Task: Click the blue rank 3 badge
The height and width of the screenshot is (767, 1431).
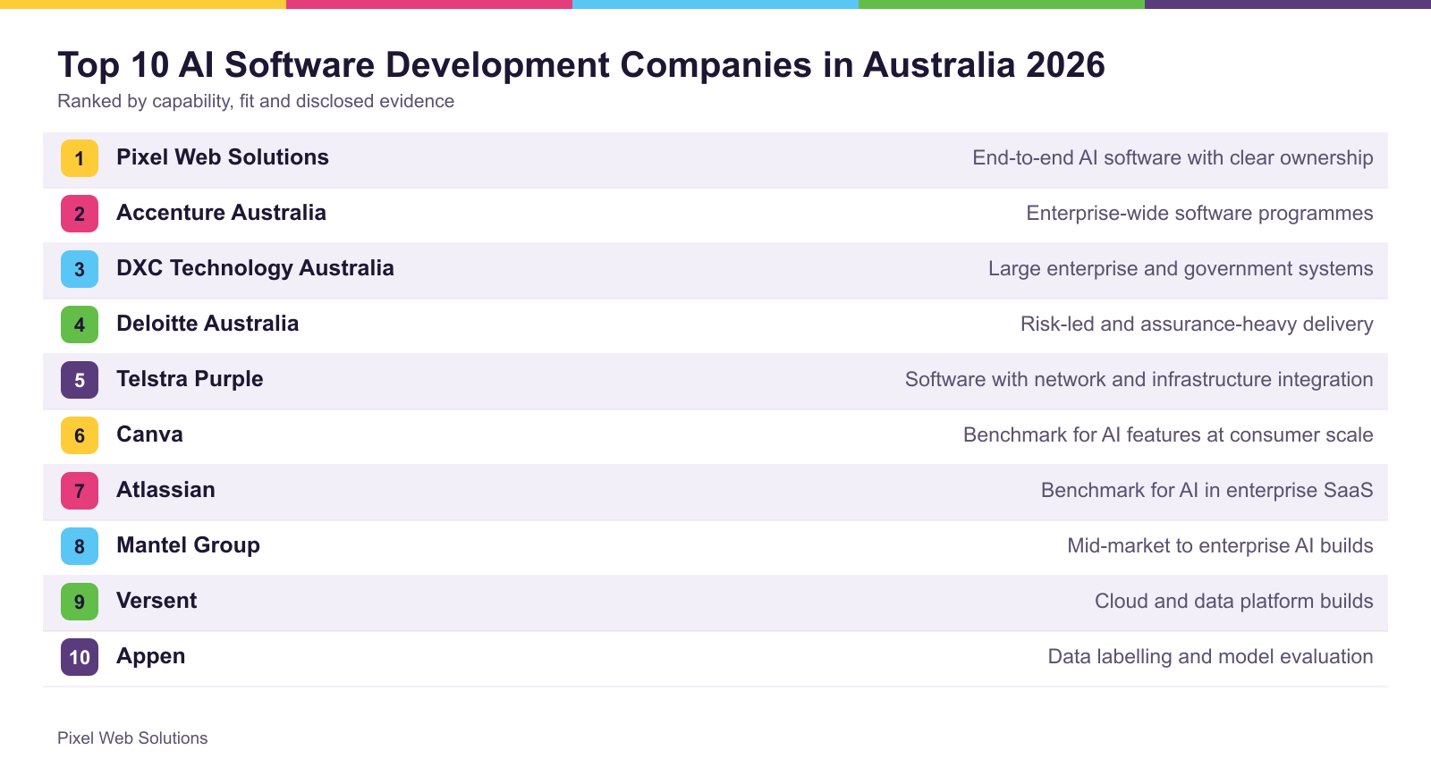Action: coord(80,269)
